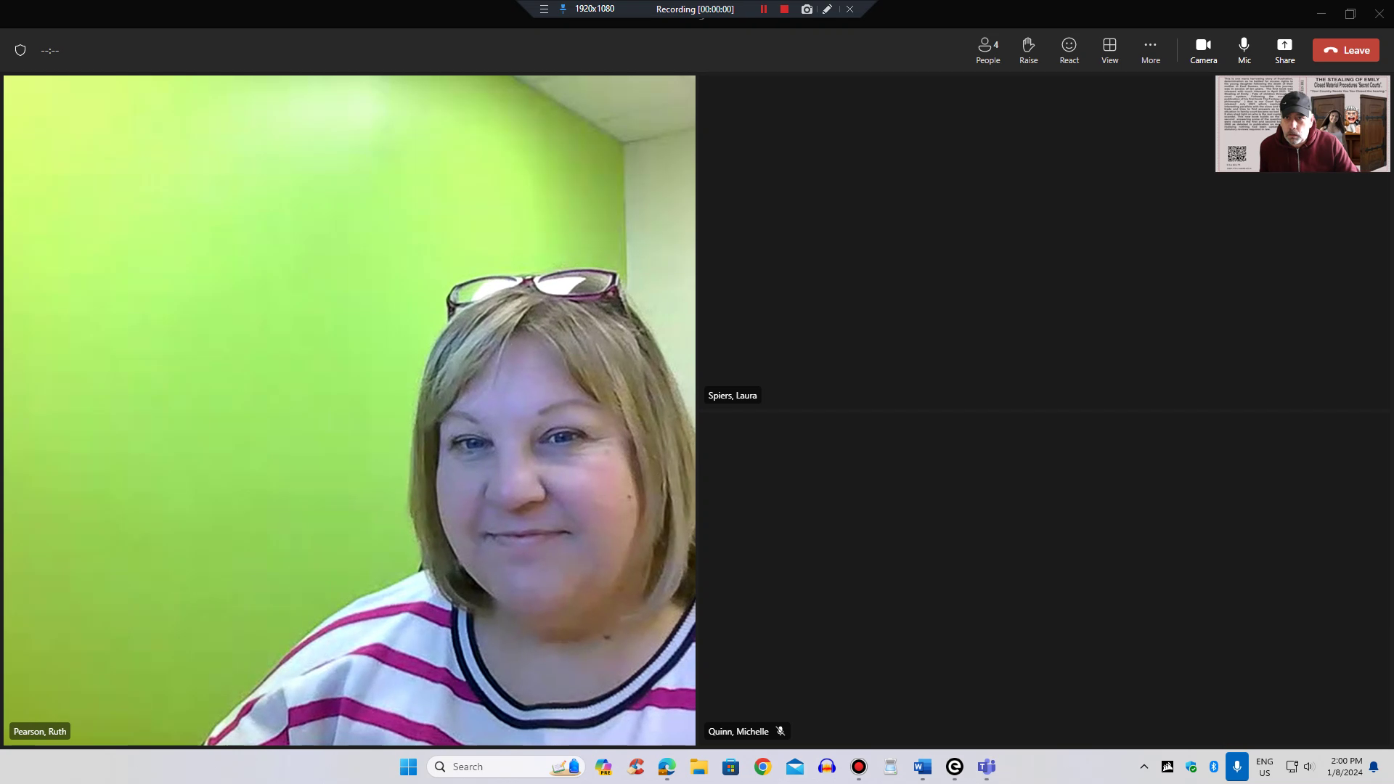Open the recorder pencil annotation tool
Viewport: 1394px width, 784px height.
tap(827, 9)
